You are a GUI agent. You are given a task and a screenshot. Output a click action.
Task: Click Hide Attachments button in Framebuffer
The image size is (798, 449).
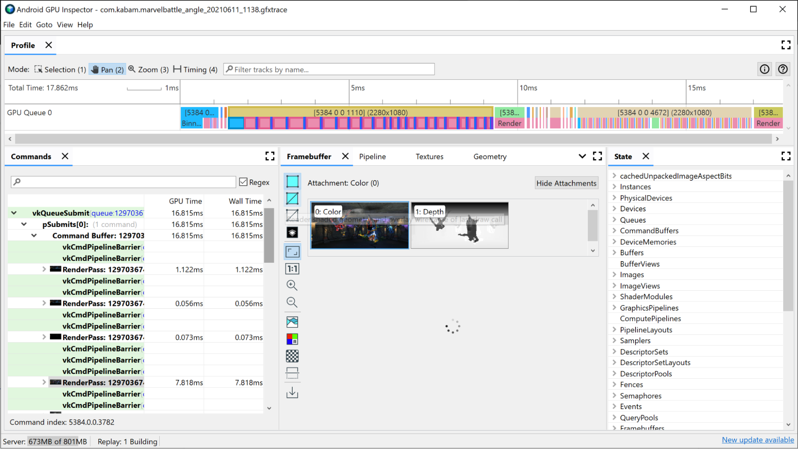point(567,182)
